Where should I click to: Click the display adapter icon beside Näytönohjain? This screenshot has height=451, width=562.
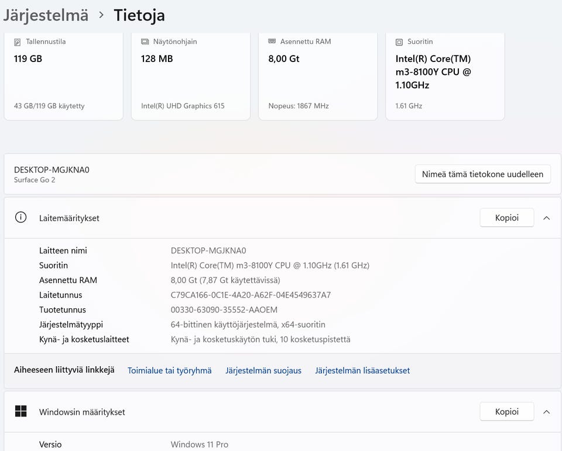[x=145, y=42]
